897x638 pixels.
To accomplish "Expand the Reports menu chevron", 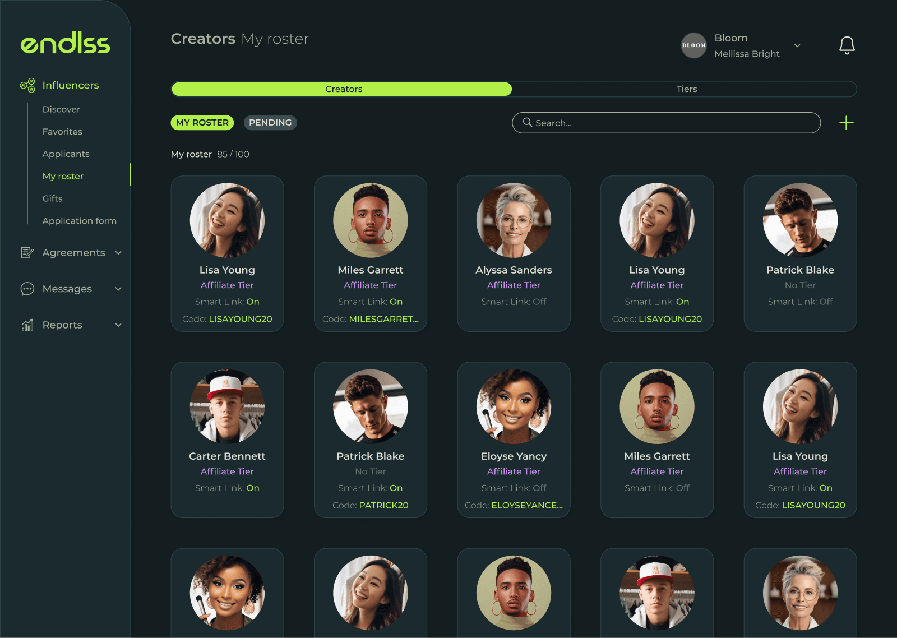I will (118, 325).
